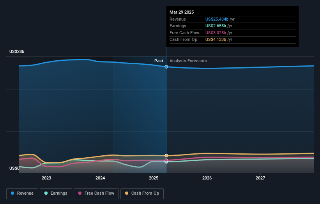
Task: Click the 'Analysts Forecasts' label
Action: point(188,61)
